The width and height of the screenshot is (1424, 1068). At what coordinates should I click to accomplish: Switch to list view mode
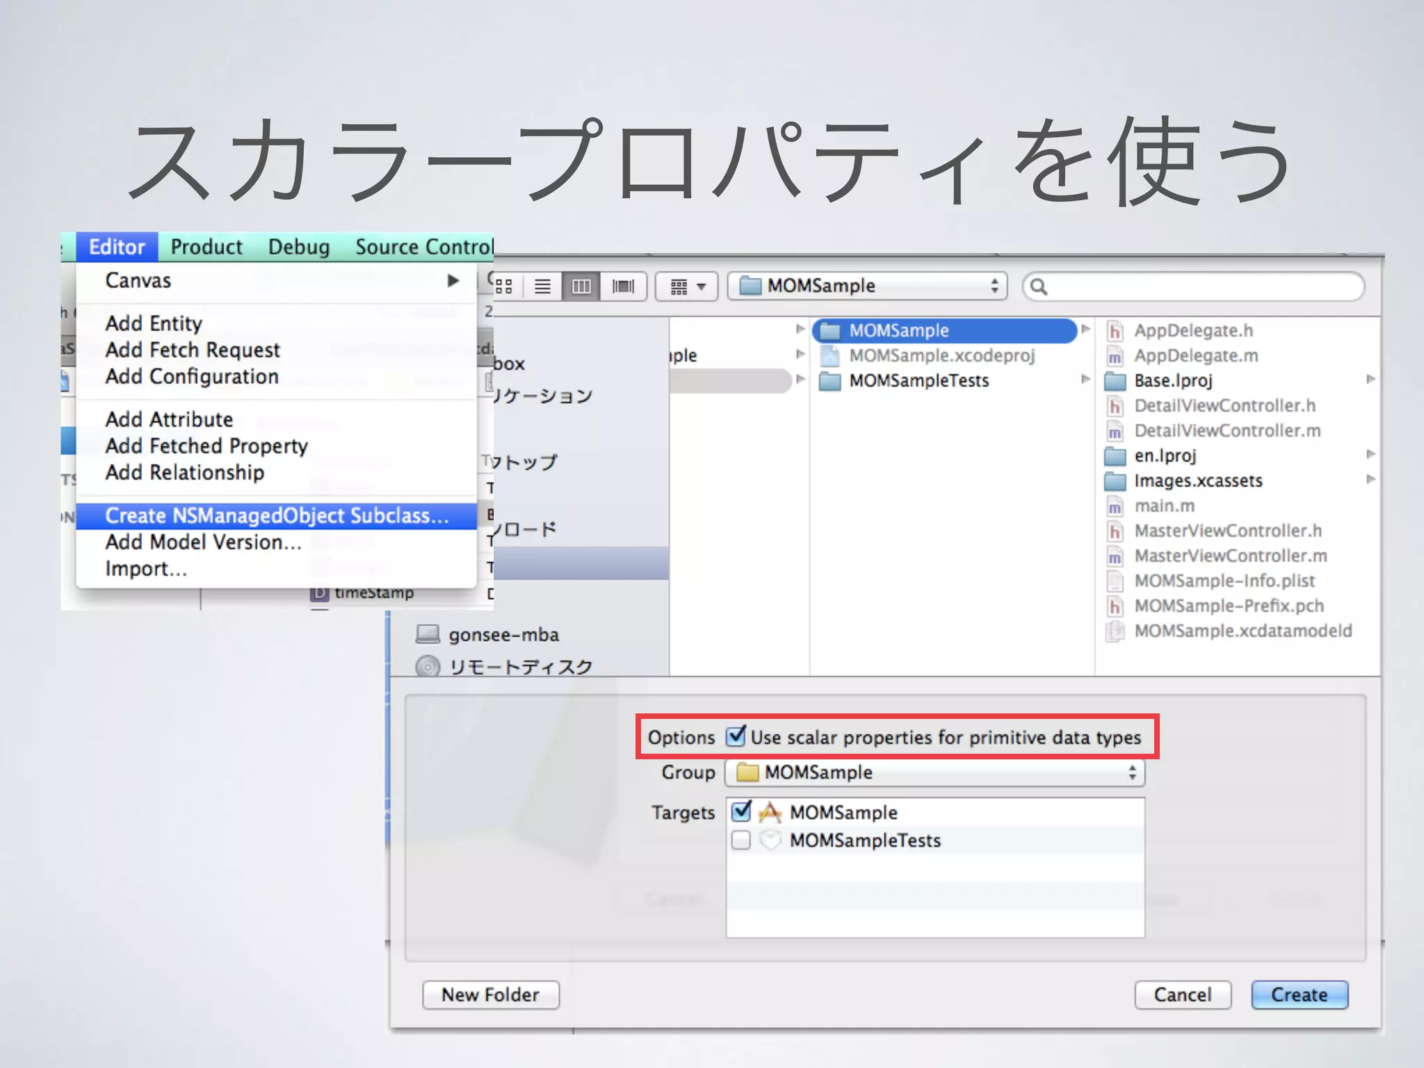(543, 286)
